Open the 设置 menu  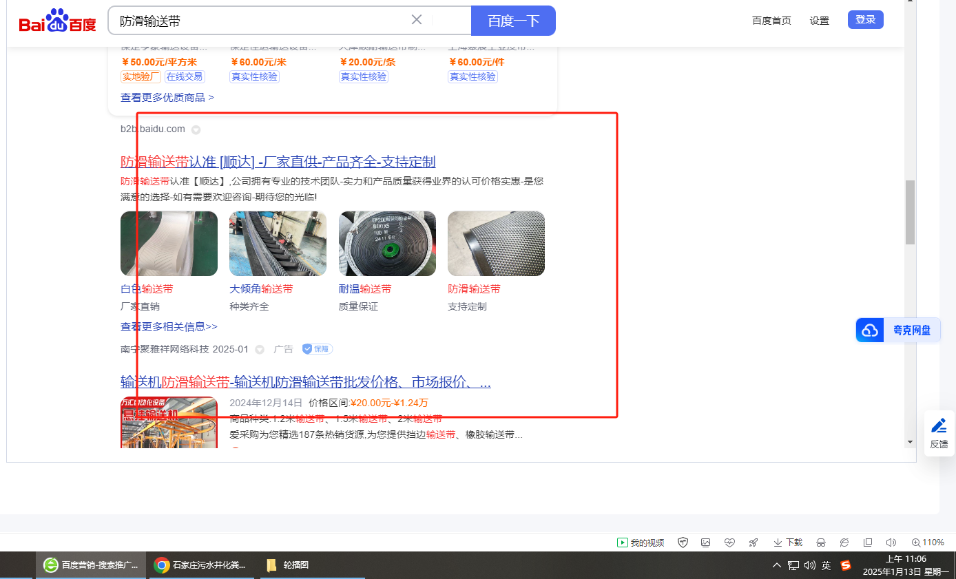pyautogui.click(x=820, y=21)
